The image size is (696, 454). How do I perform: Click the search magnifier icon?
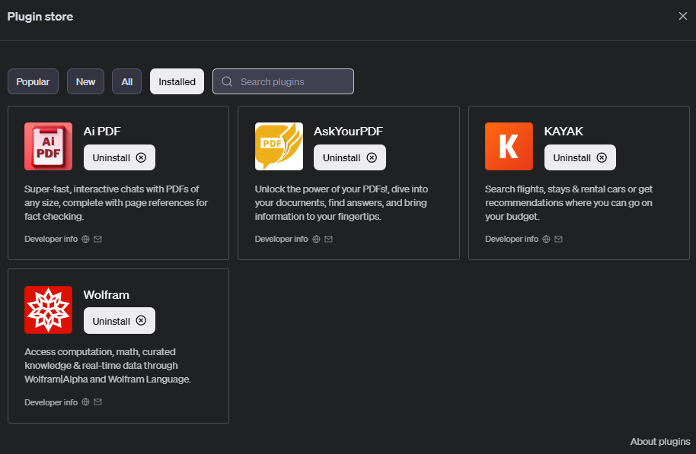[227, 81]
